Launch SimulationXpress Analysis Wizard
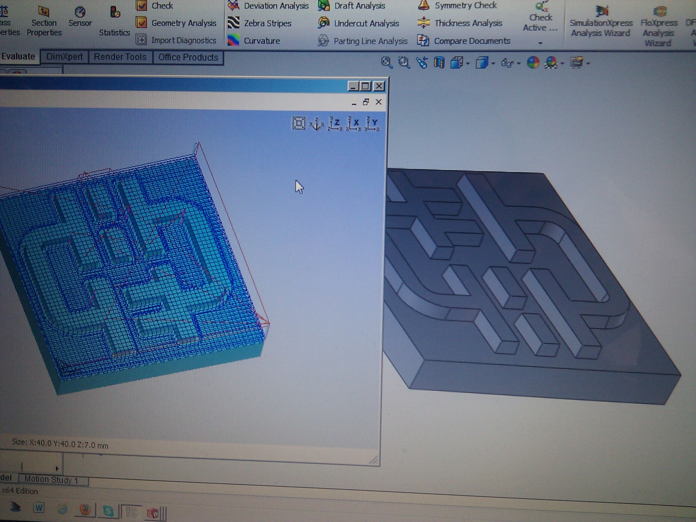 (601, 22)
